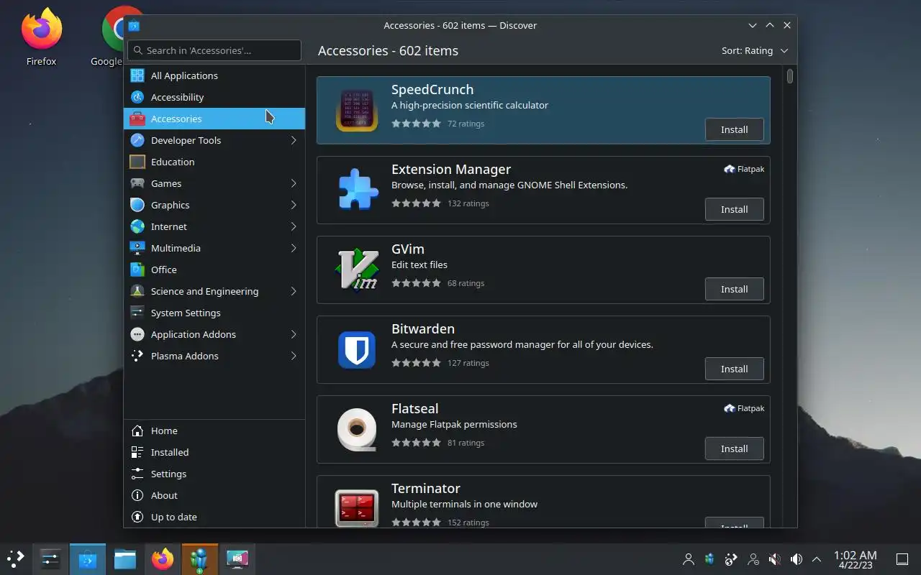Expand the Developer Tools category arrow
The height and width of the screenshot is (575, 921).
(294, 140)
